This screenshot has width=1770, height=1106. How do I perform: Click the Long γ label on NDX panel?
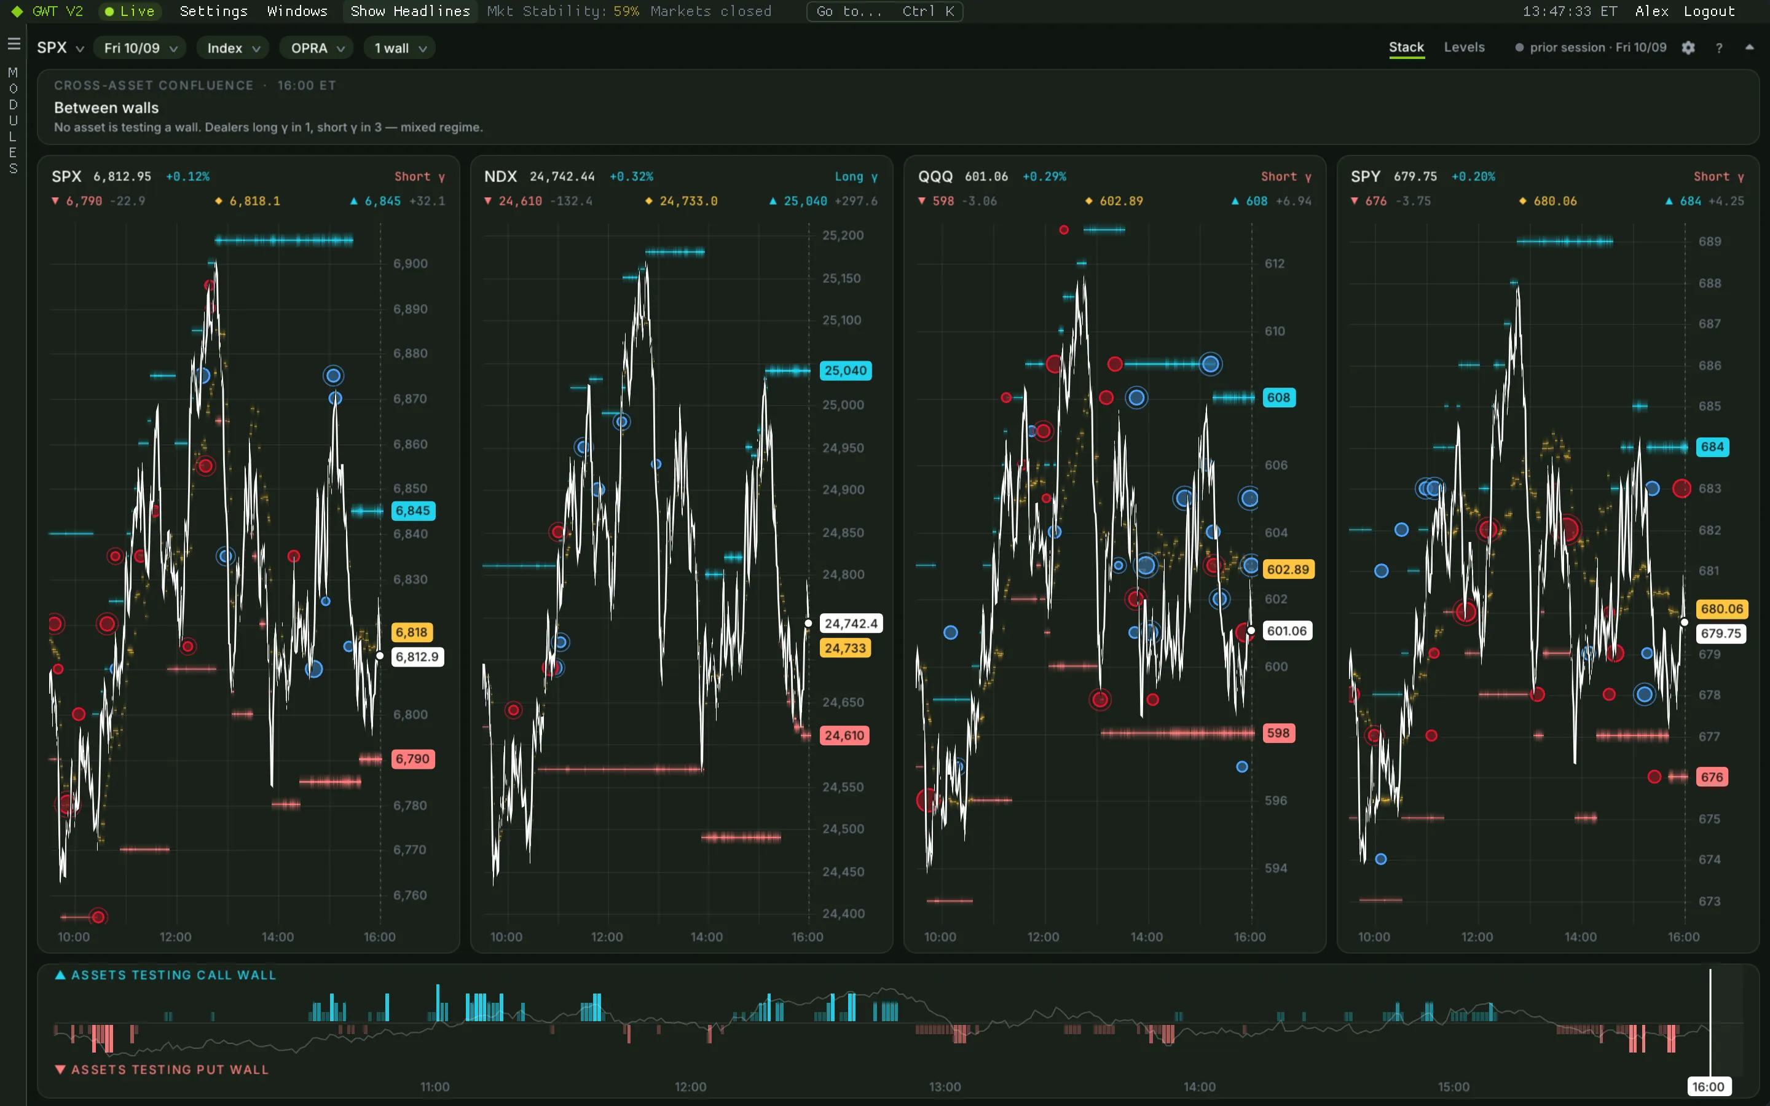point(855,176)
